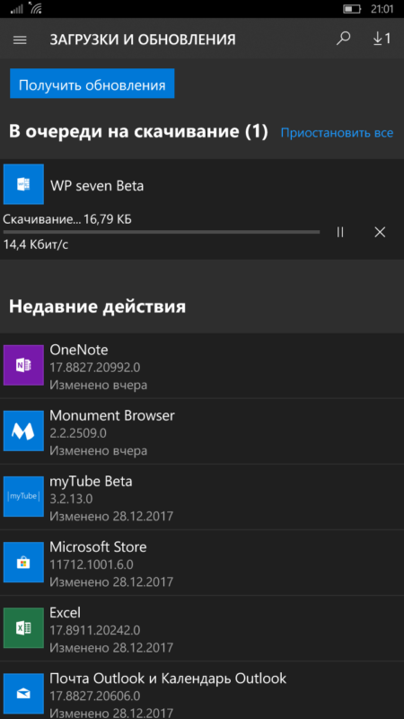Open the downloads indicator showing 1
This screenshot has width=404, height=719.
pyautogui.click(x=382, y=39)
